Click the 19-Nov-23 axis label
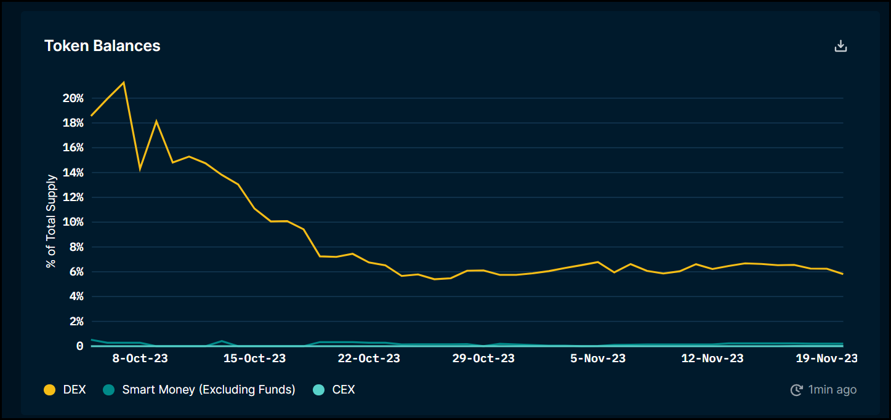Image resolution: width=891 pixels, height=420 pixels. [826, 359]
